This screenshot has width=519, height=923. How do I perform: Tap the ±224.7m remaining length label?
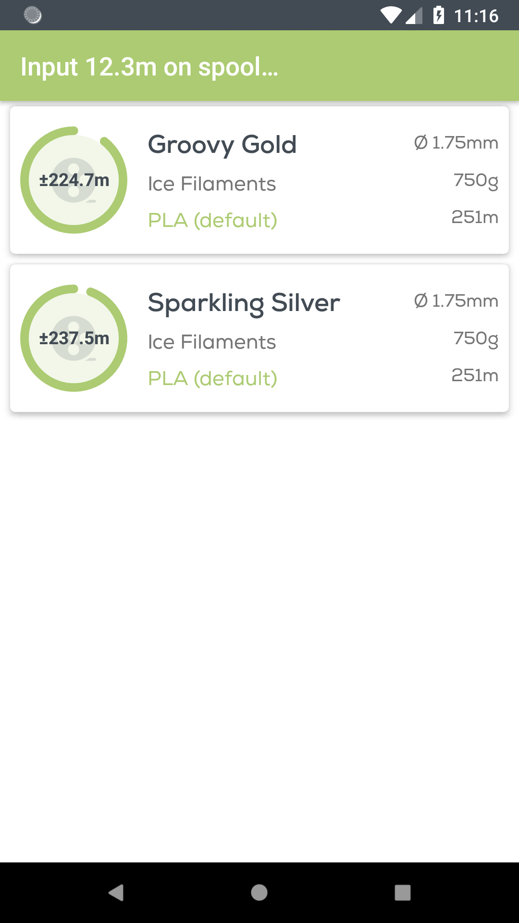point(74,180)
